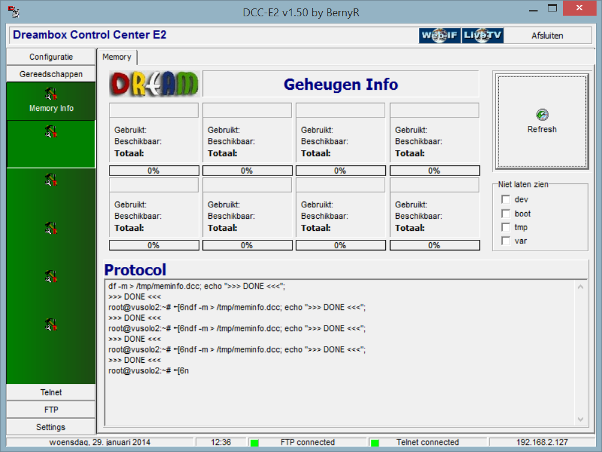This screenshot has width=602, height=452.
Task: Click the Dreambox Control Center E2 title
Action: coord(90,34)
